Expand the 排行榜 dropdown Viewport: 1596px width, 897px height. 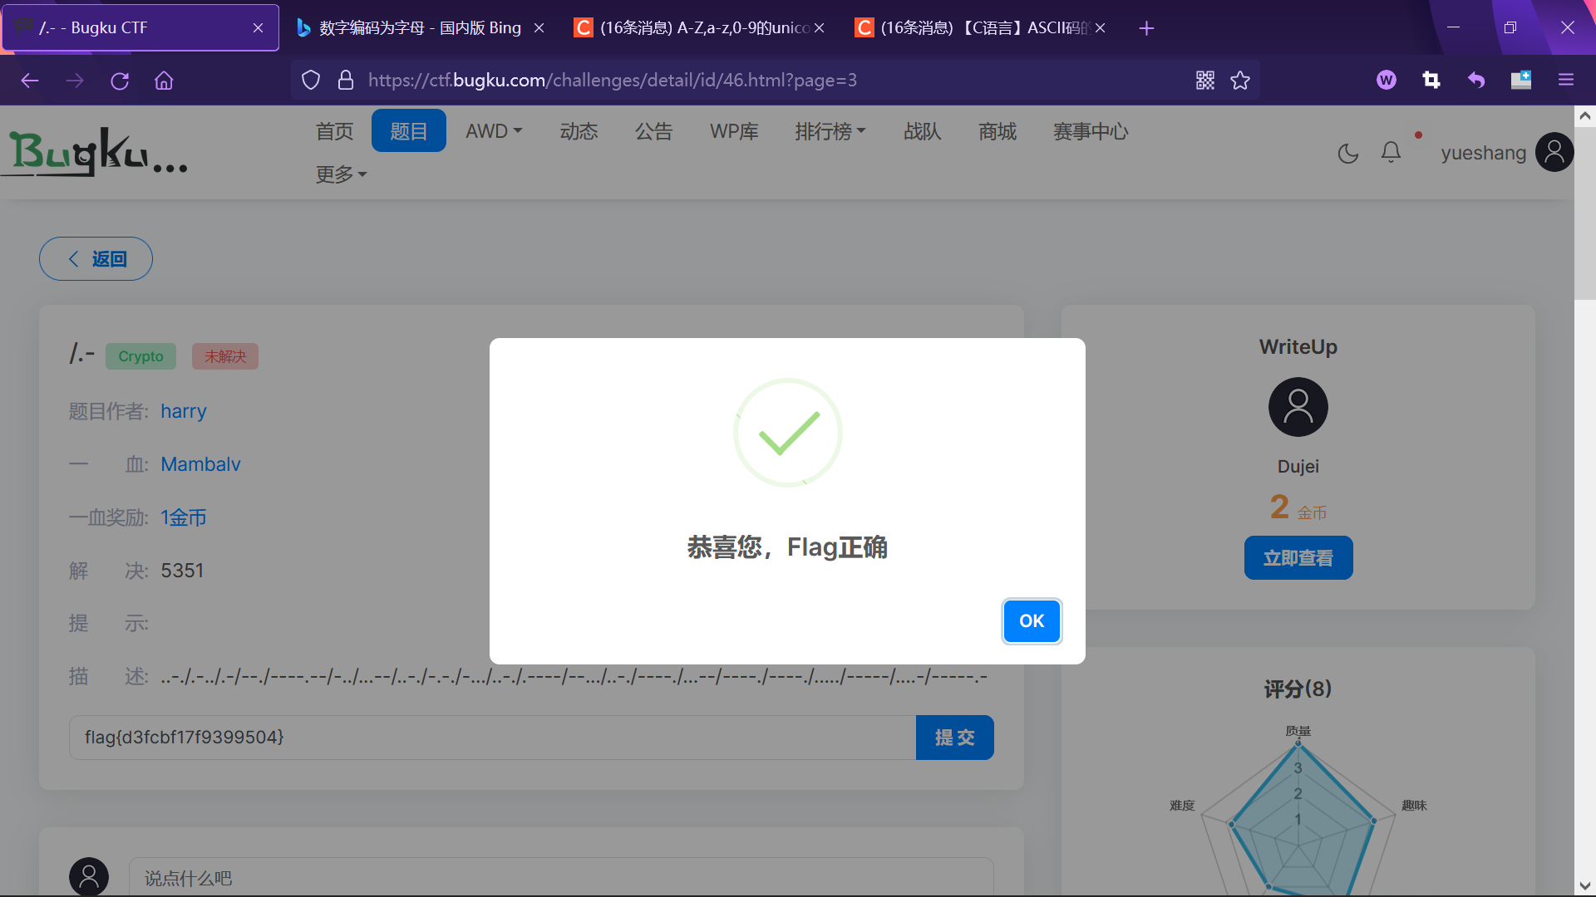(x=830, y=131)
